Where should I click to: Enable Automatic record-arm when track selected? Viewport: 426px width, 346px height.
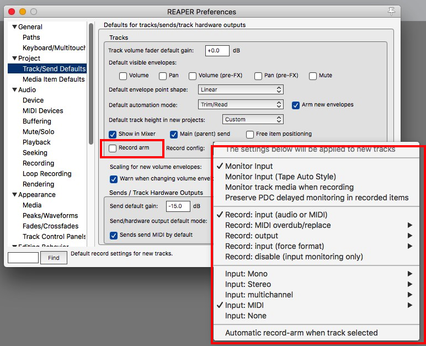(x=317, y=333)
